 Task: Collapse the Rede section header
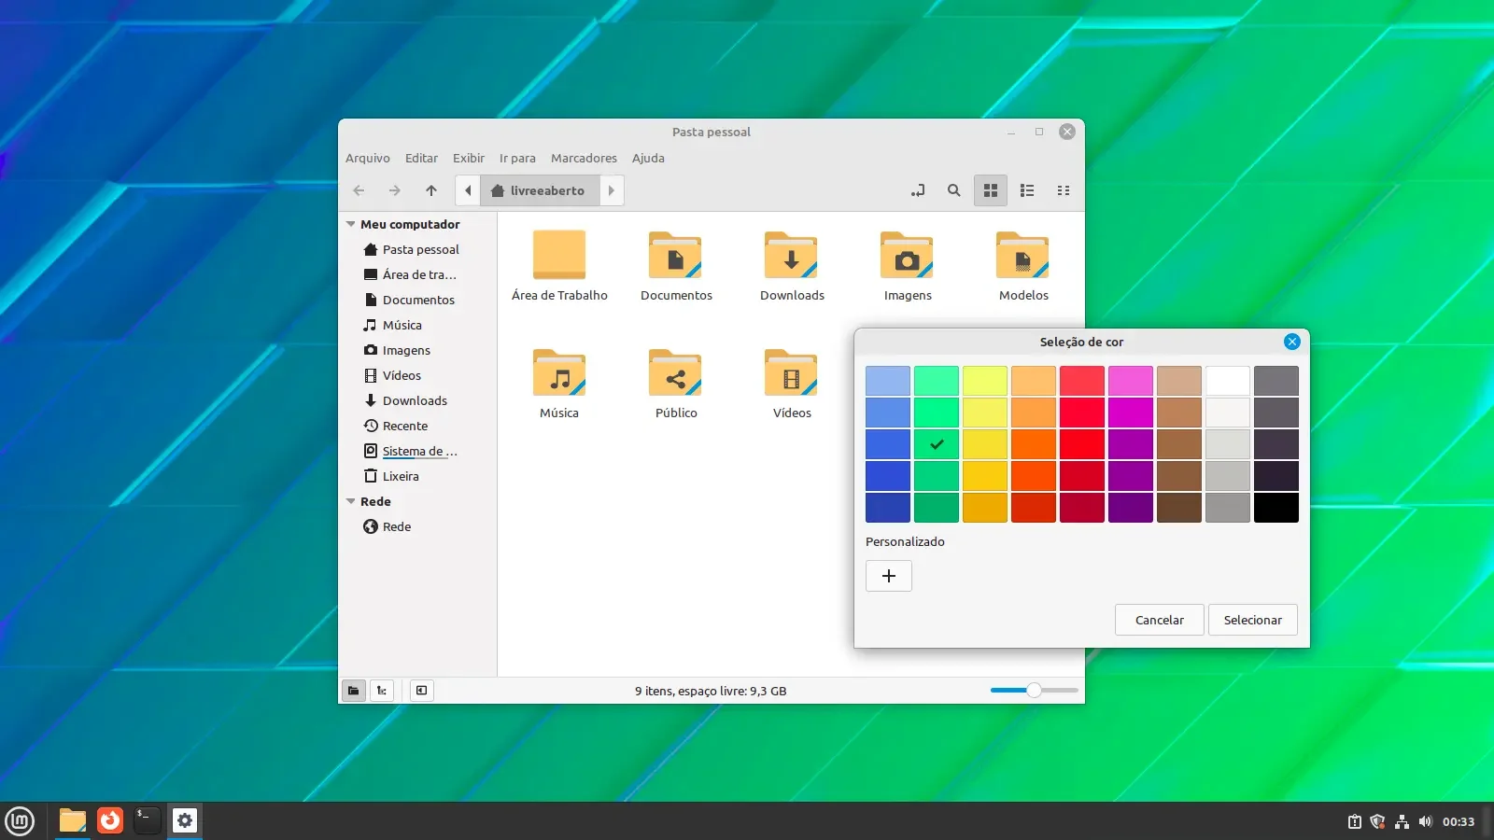point(351,501)
